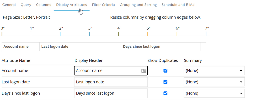Image resolution: width=262 pixels, height=108 pixels.
Task: Go to the Columns tab
Action: point(44,5)
